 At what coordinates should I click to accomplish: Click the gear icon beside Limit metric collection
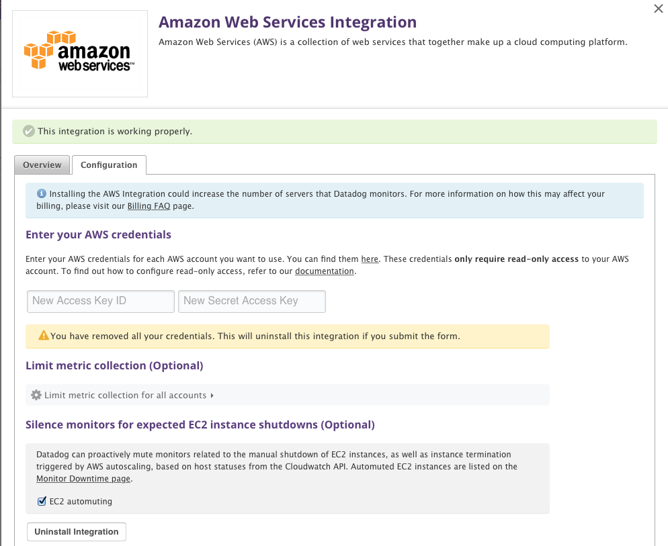coord(36,395)
